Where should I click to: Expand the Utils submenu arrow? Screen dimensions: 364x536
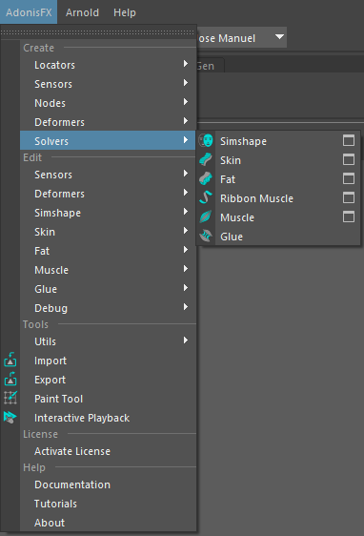pyautogui.click(x=186, y=340)
